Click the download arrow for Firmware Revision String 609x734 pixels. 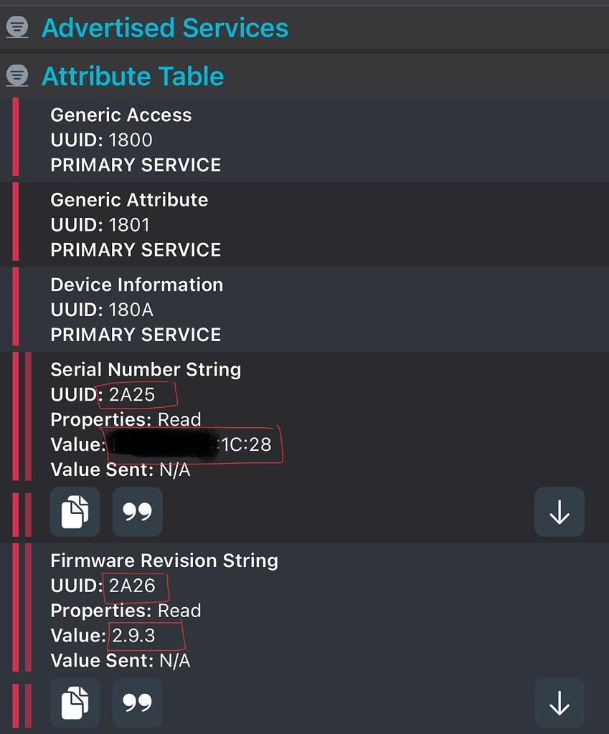[x=559, y=702]
